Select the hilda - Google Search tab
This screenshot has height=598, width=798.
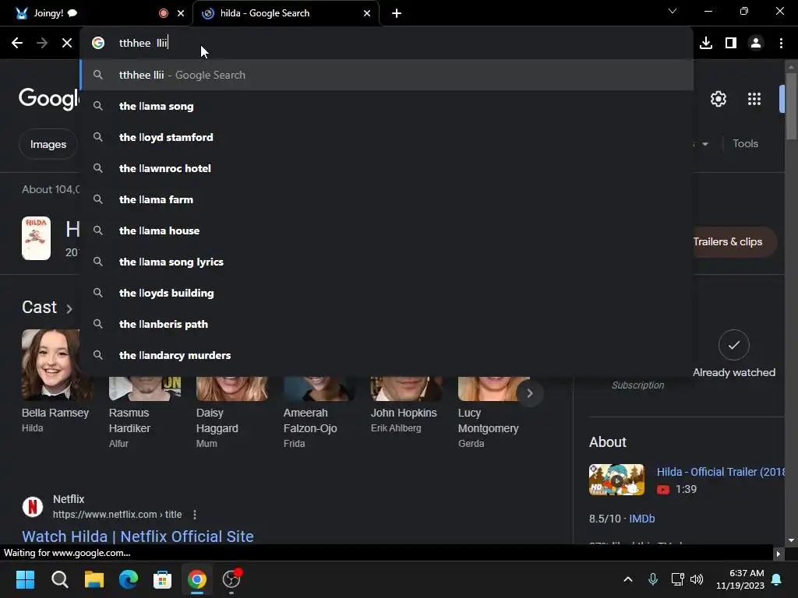click(x=286, y=13)
